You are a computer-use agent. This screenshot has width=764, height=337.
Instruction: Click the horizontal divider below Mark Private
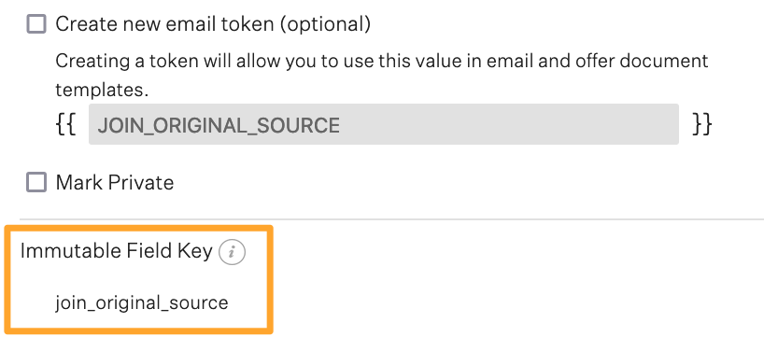(391, 219)
